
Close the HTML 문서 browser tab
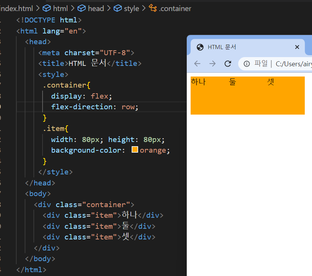pos(297,47)
